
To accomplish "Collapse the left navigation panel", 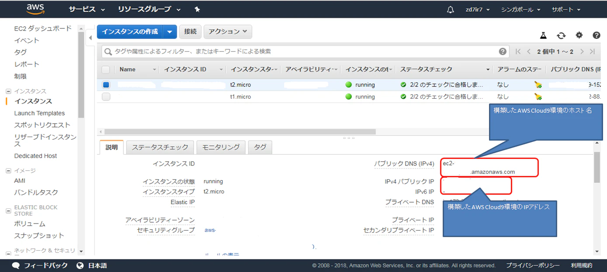I will click(x=90, y=38).
